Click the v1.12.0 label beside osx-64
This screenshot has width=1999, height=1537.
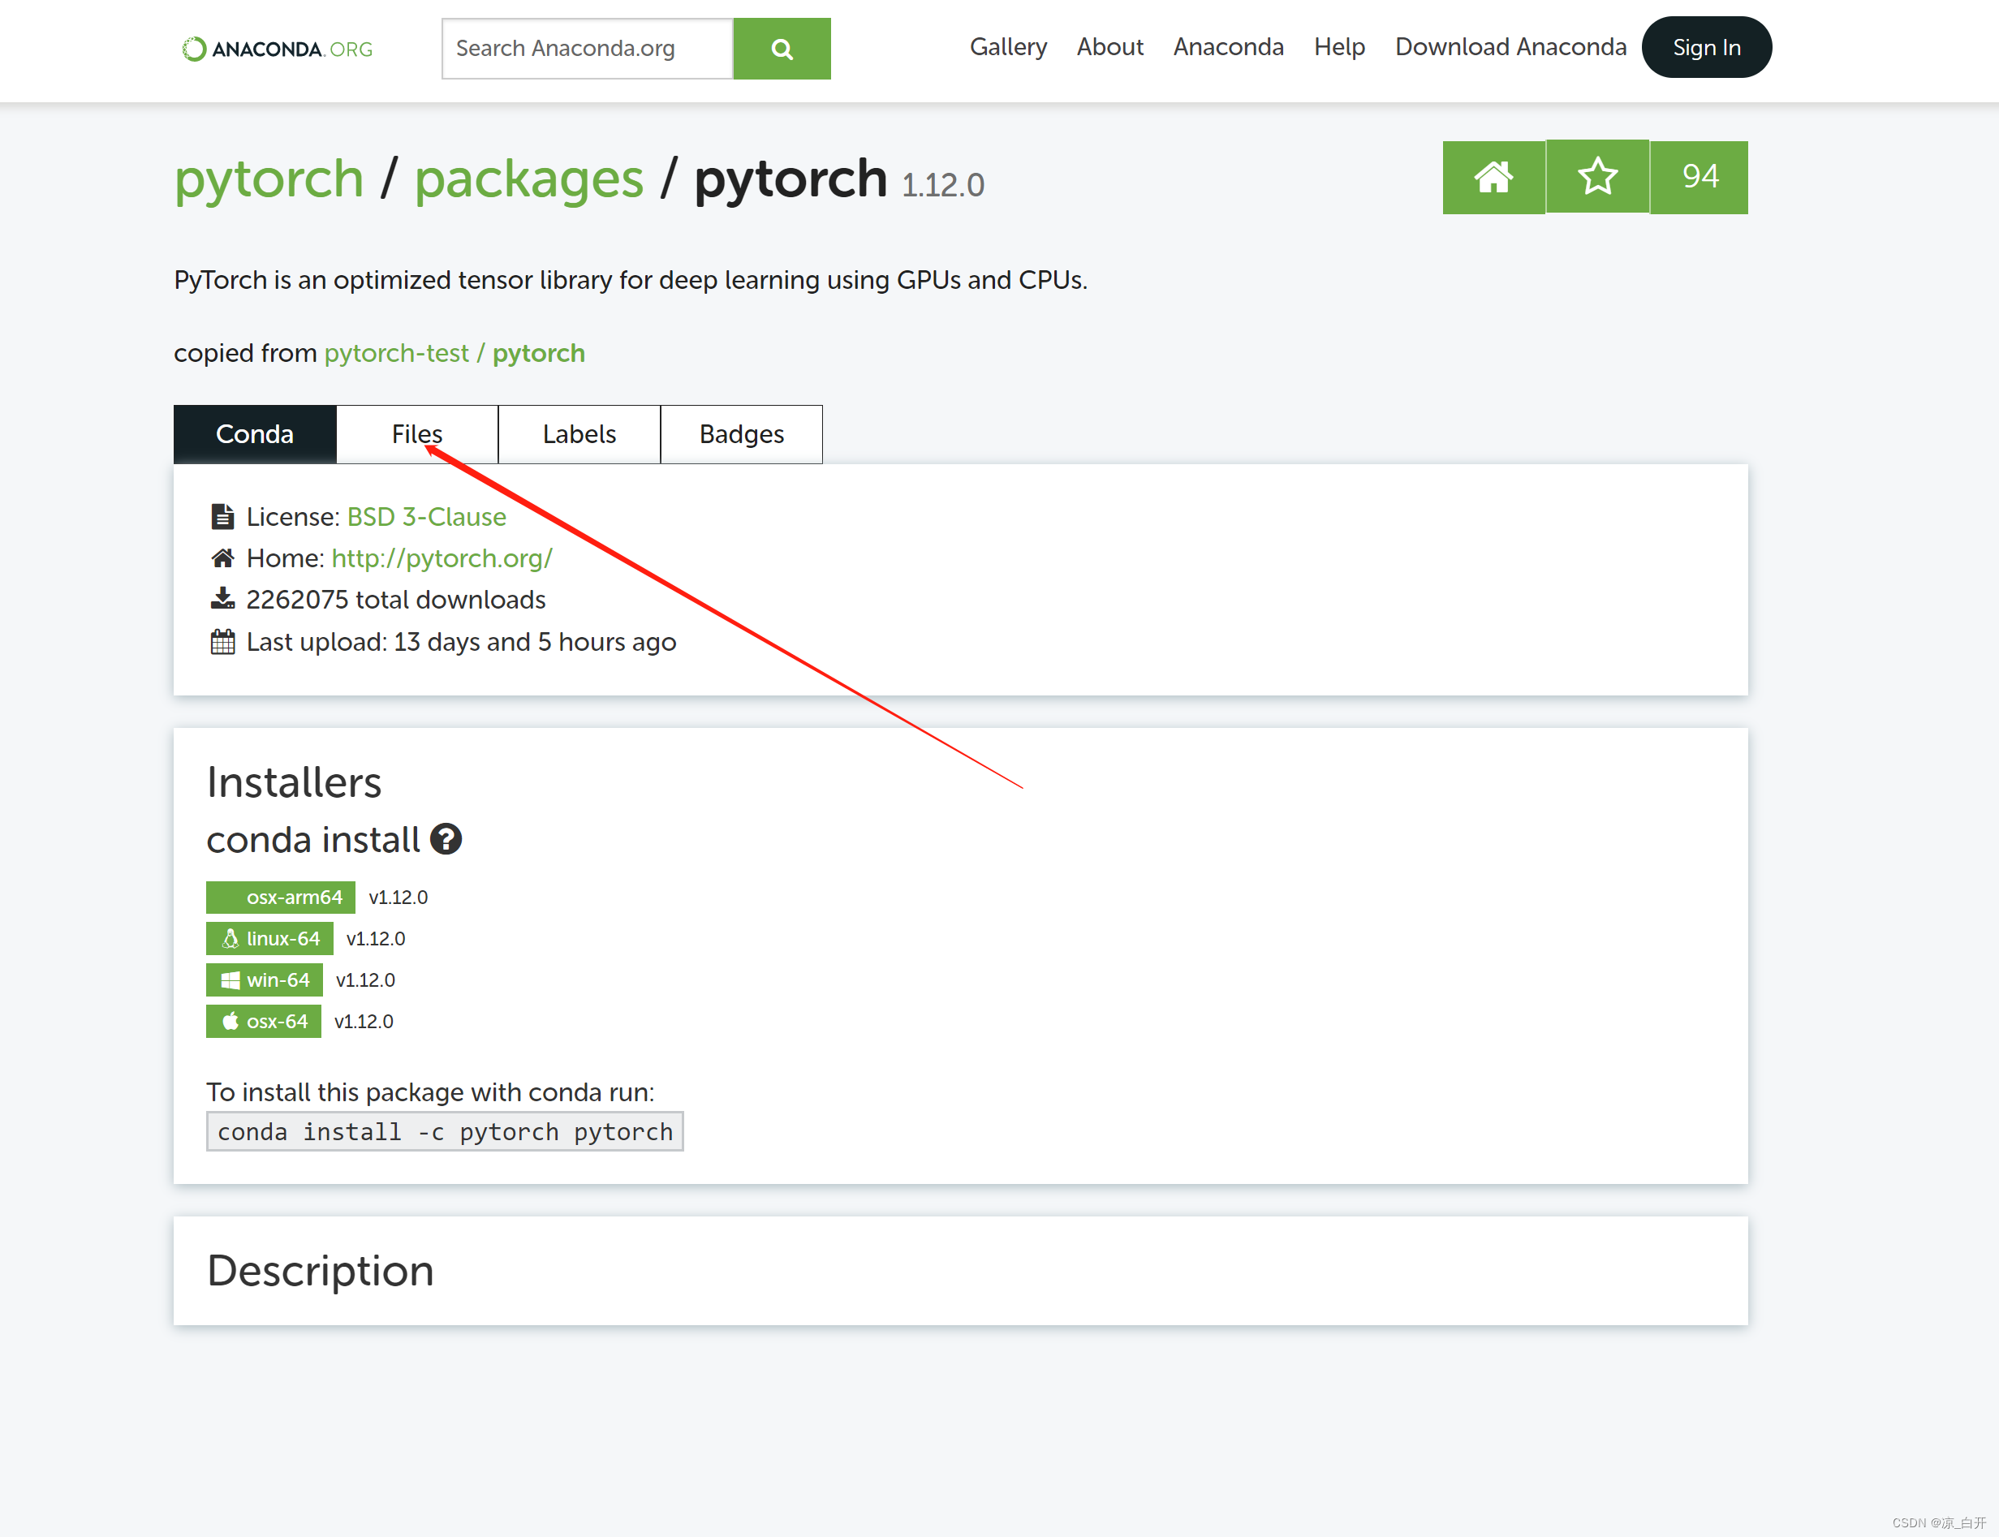pyautogui.click(x=364, y=1021)
